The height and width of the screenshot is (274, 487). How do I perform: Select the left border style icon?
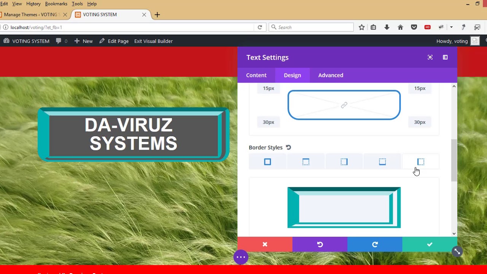421,162
